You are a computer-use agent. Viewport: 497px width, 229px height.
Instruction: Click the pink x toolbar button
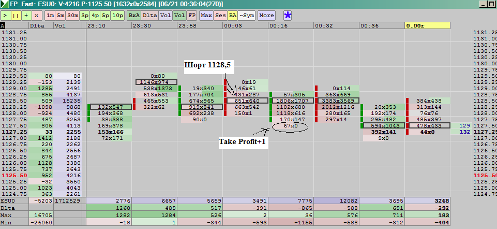pyautogui.click(x=36, y=16)
